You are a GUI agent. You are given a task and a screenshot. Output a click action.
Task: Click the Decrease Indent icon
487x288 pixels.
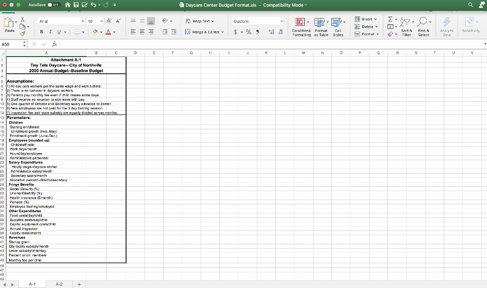pyautogui.click(x=165, y=32)
